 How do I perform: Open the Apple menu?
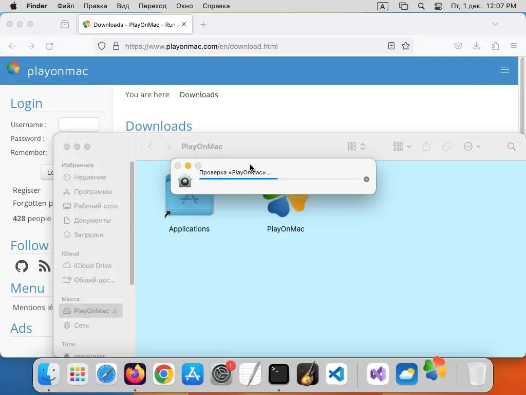13,6
